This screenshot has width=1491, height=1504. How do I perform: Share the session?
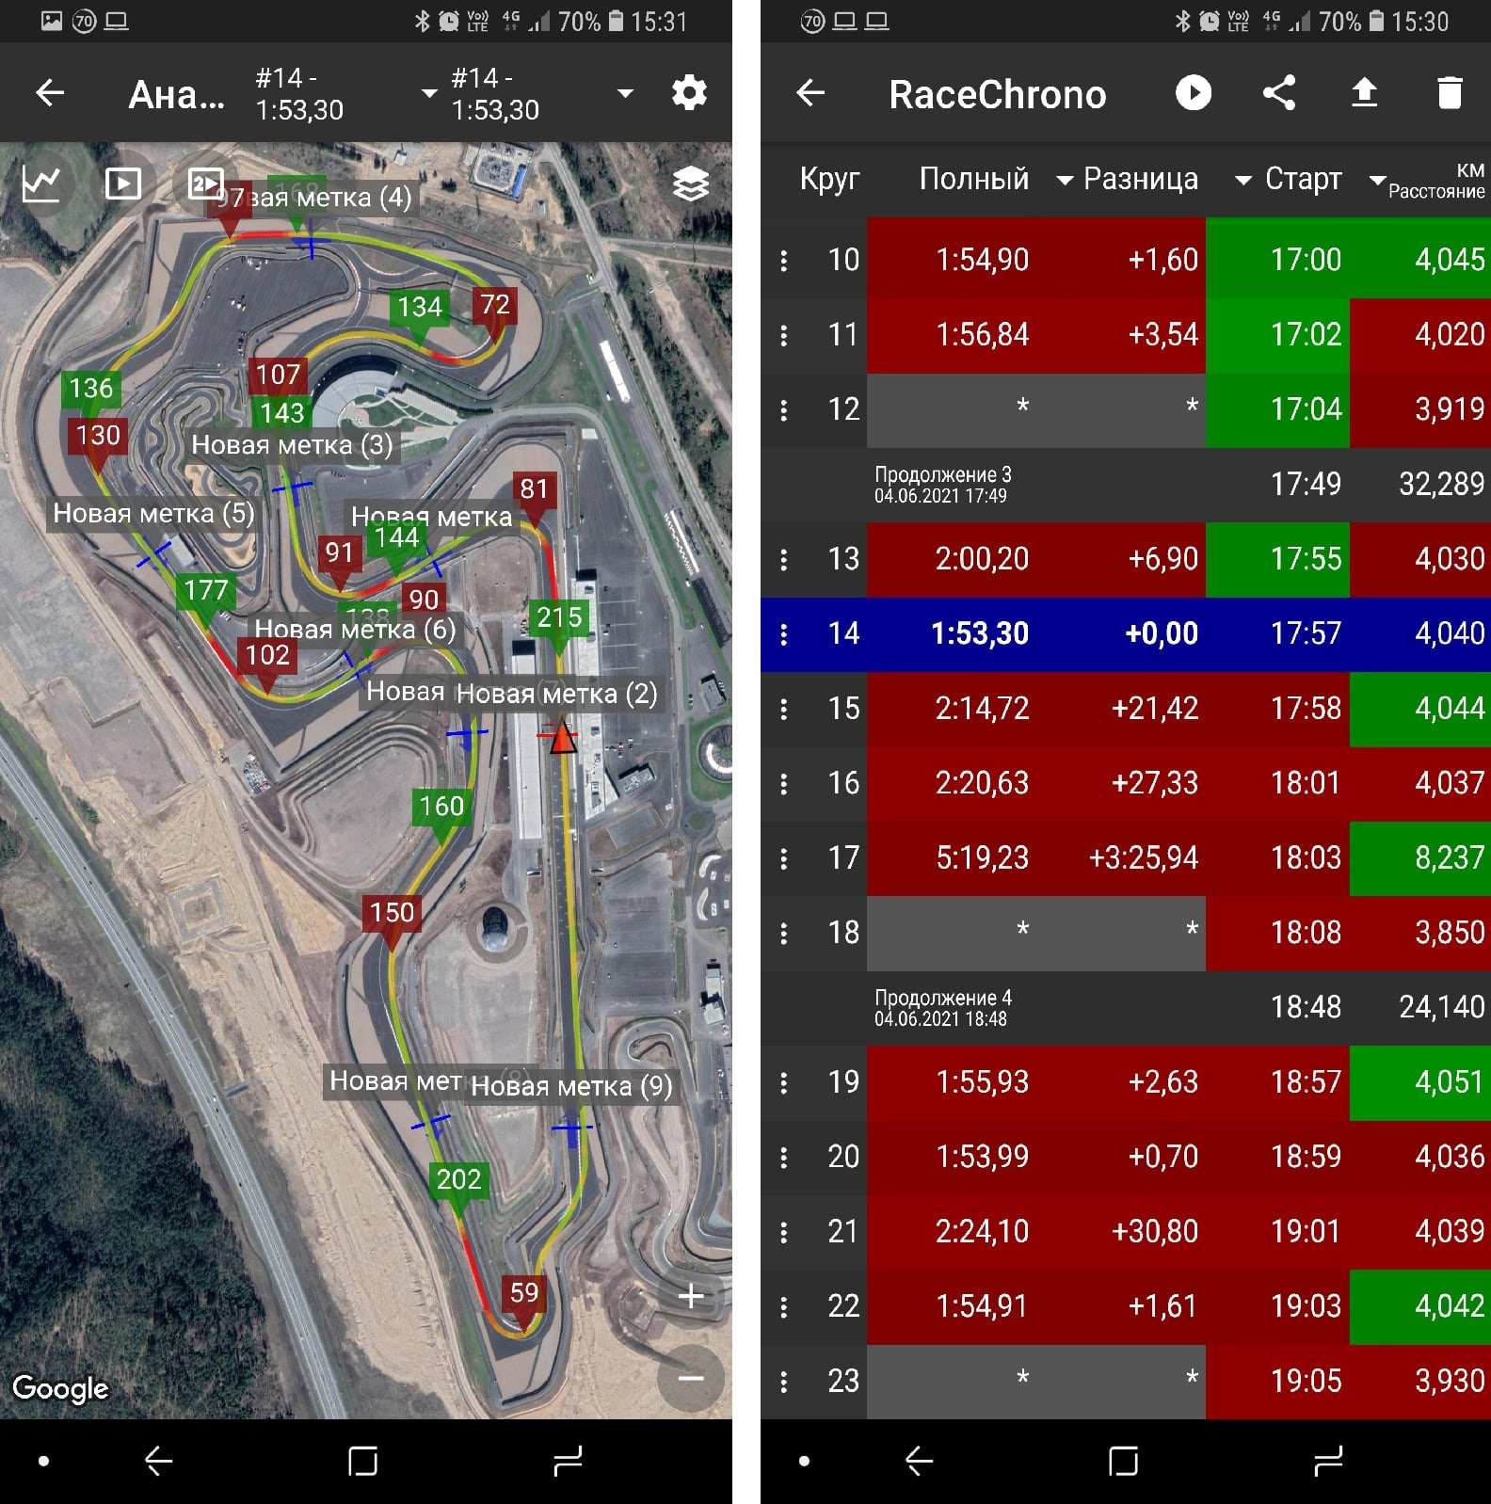click(x=1278, y=92)
